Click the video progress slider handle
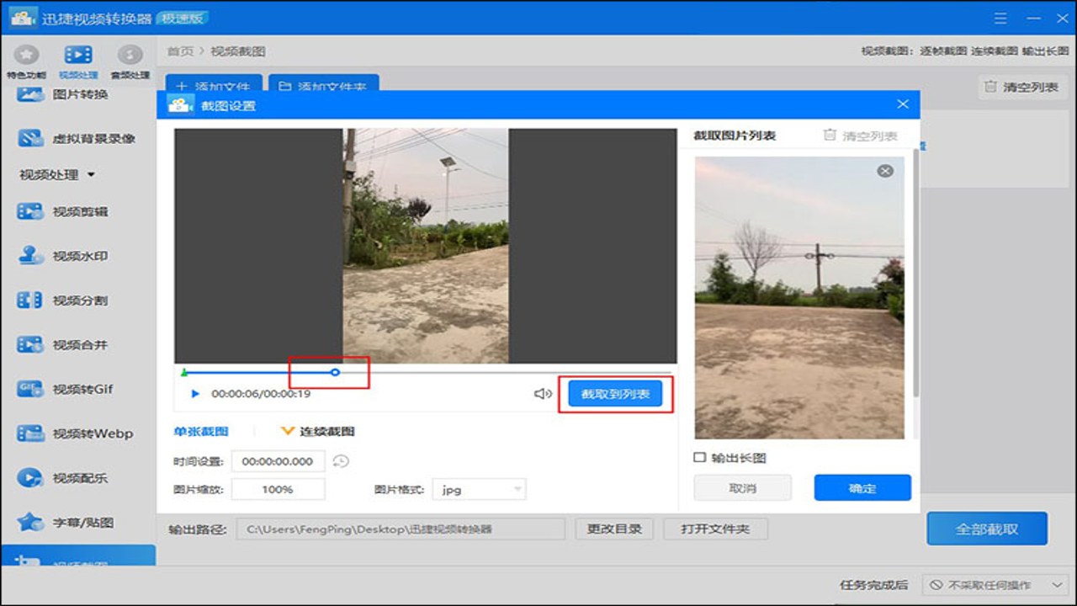 click(335, 371)
